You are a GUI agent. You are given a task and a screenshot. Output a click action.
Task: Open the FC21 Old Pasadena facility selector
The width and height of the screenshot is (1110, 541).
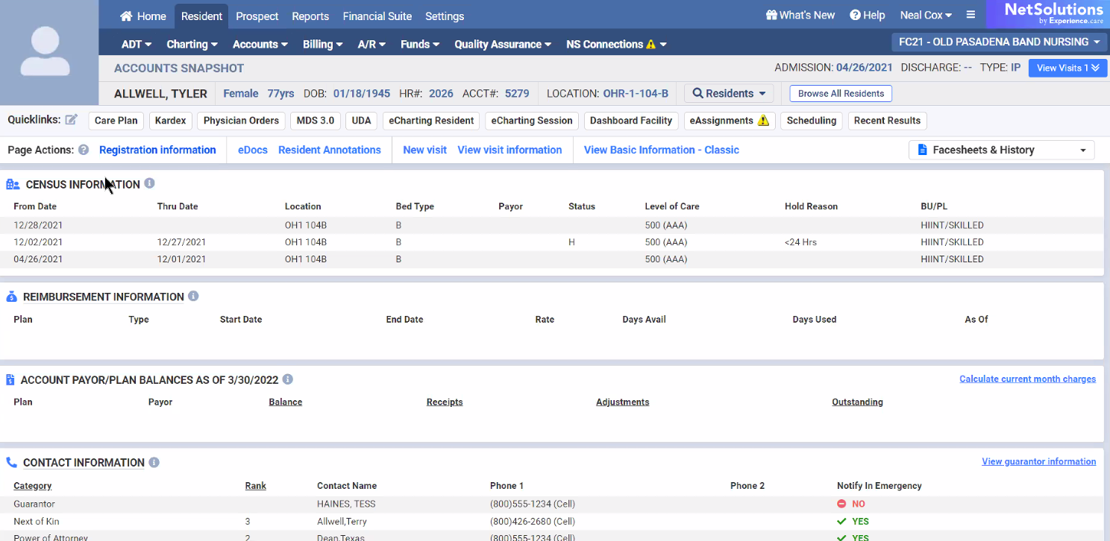tap(1000, 42)
